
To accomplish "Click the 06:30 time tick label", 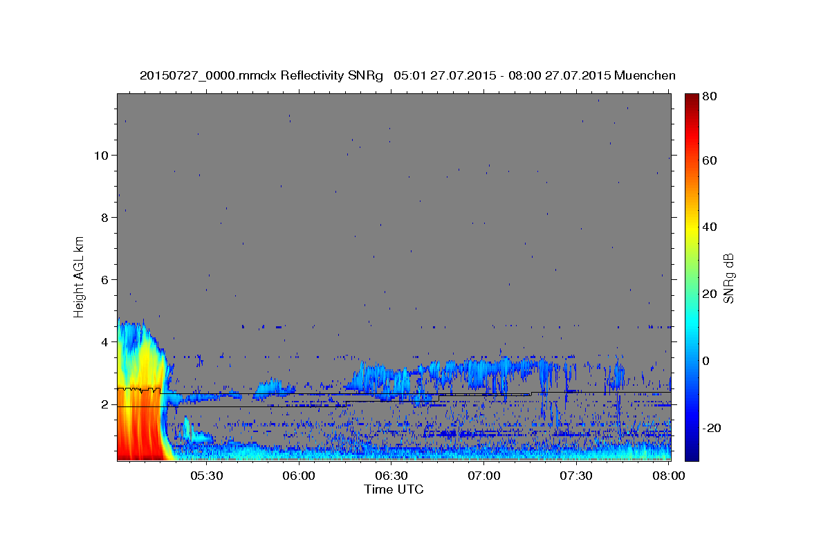I will click(391, 476).
